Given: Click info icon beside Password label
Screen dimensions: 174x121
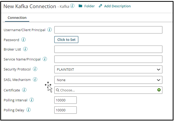Looking at the screenshot, I should coord(23,40).
